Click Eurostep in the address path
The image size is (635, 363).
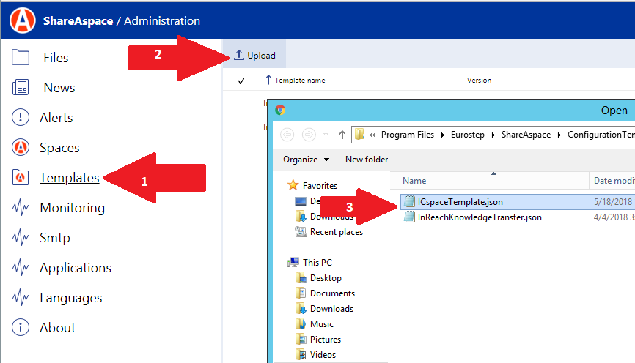(467, 135)
